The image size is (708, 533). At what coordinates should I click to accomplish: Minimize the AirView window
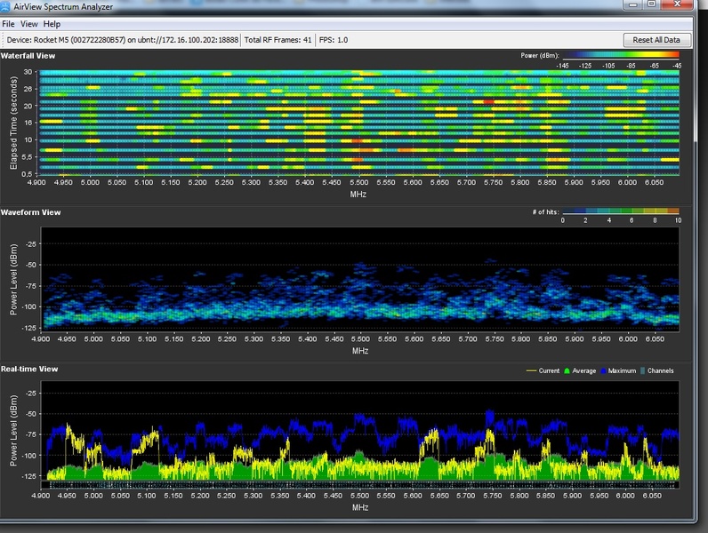(633, 5)
